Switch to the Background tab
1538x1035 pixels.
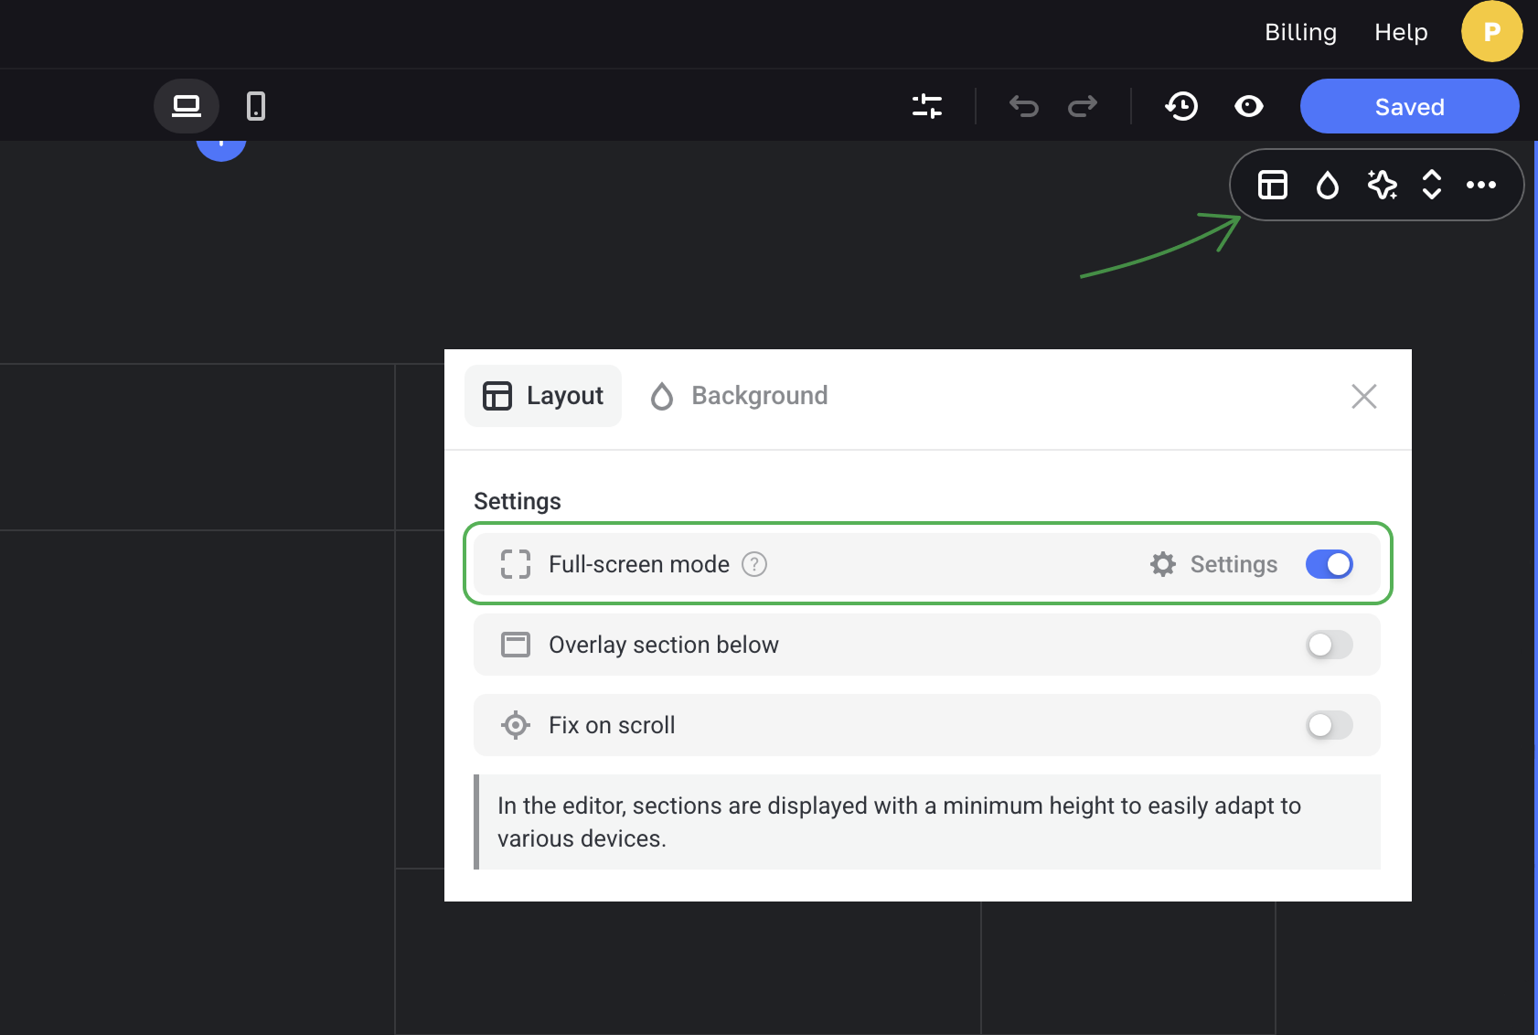(x=739, y=396)
